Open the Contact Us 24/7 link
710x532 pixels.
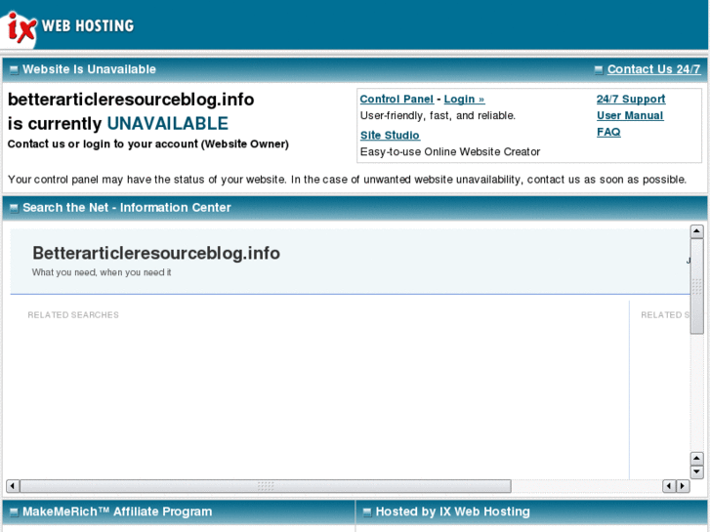tap(654, 69)
